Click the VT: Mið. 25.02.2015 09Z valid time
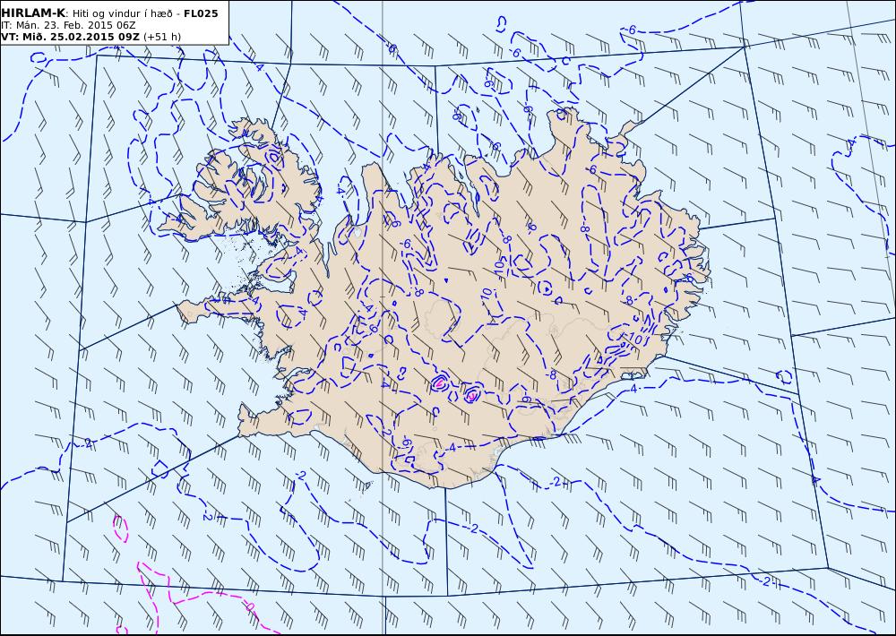The width and height of the screenshot is (896, 636). point(70,37)
